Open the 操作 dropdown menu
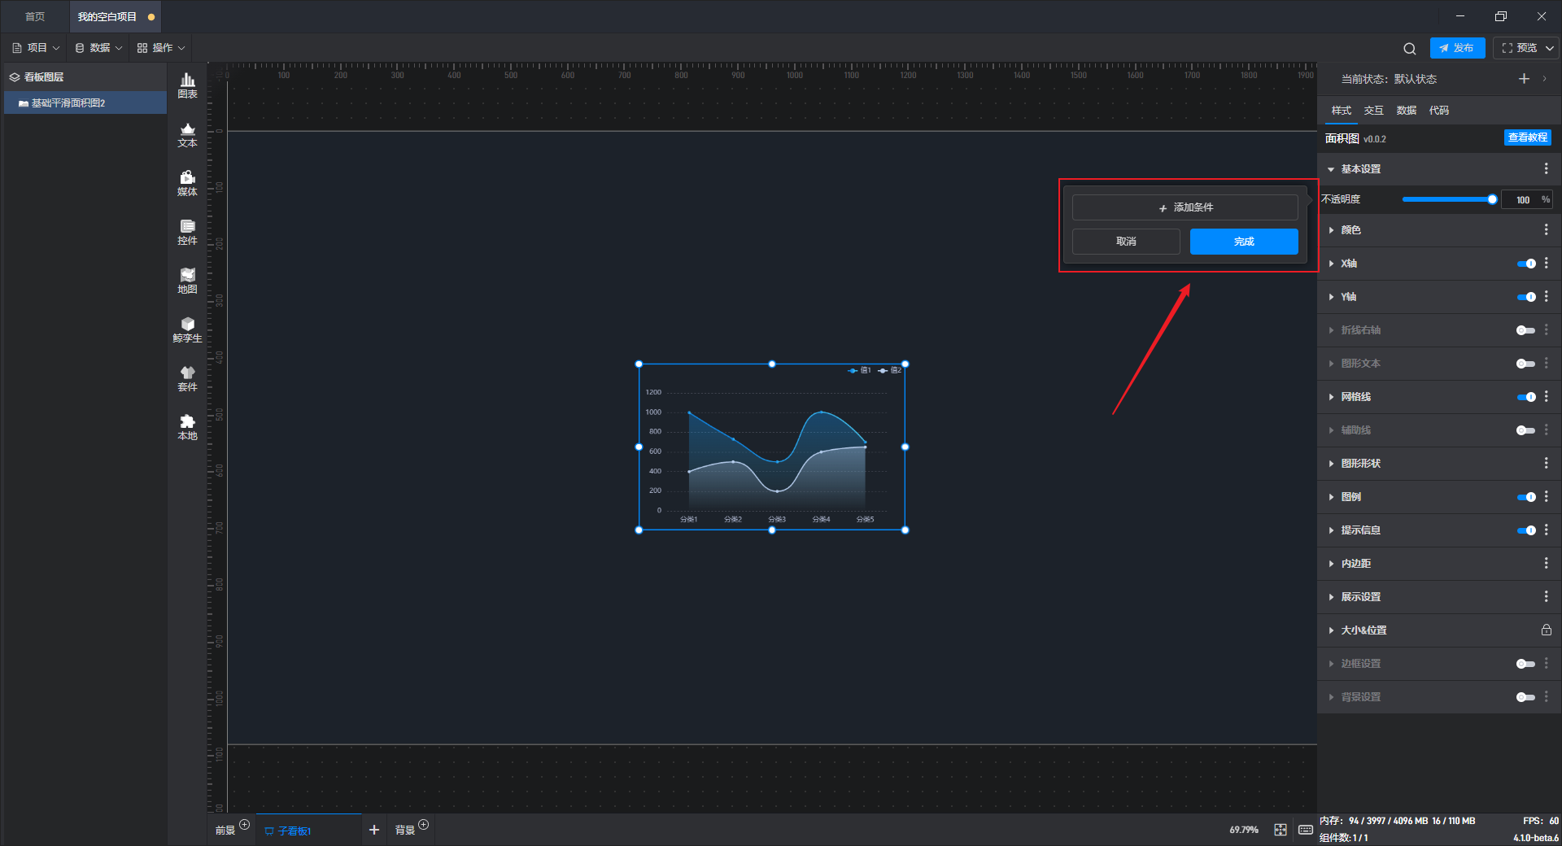This screenshot has width=1562, height=846. 161,48
